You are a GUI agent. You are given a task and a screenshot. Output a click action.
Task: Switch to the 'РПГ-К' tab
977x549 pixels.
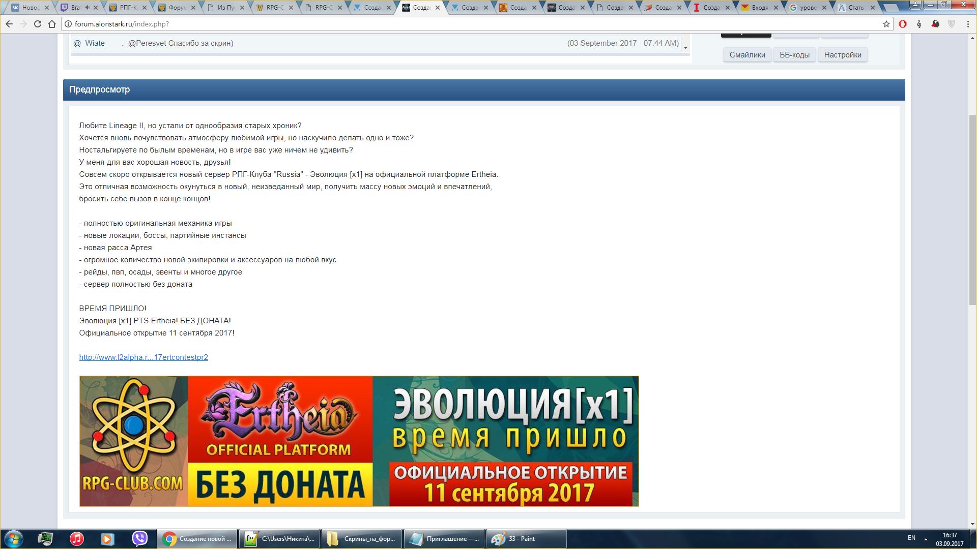127,8
